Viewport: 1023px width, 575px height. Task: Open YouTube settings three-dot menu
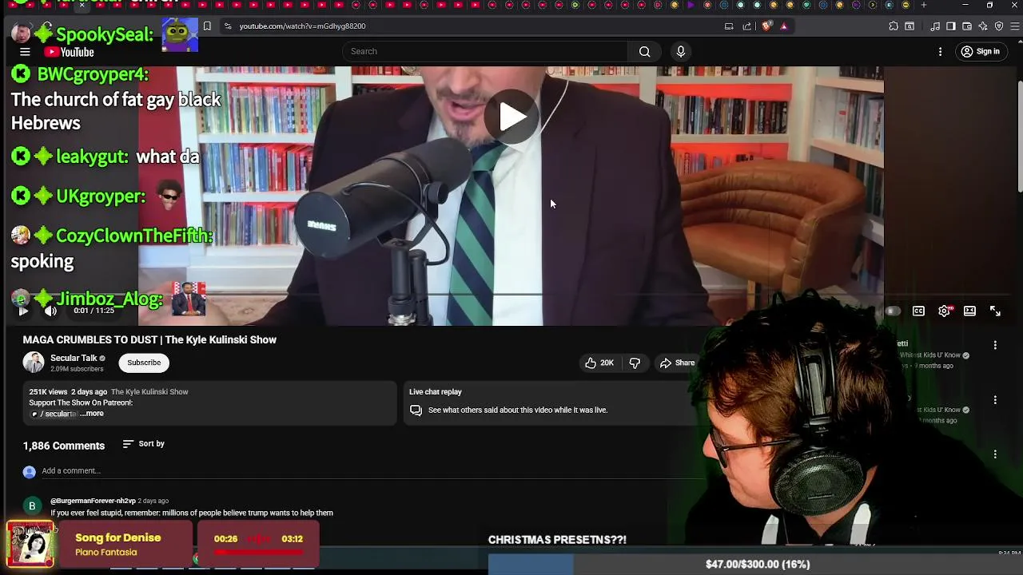[940, 52]
